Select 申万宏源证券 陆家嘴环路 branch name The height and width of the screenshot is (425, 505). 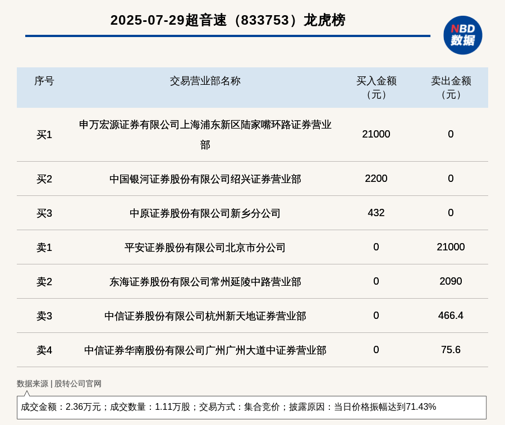(x=205, y=135)
